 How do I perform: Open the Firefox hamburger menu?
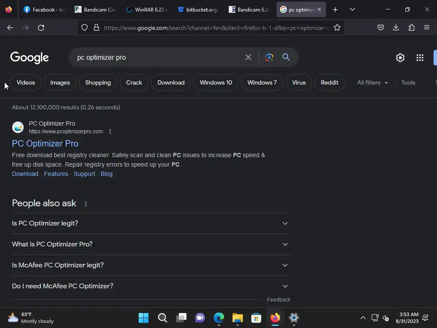coord(427,27)
